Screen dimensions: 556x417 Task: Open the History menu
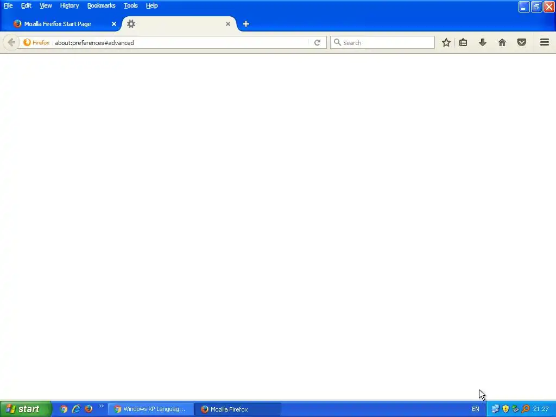(x=69, y=5)
